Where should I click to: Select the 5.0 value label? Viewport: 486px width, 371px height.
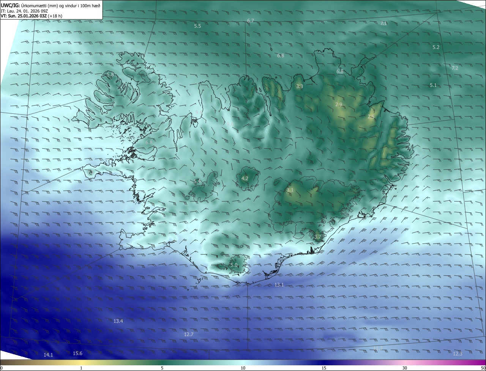234,265
